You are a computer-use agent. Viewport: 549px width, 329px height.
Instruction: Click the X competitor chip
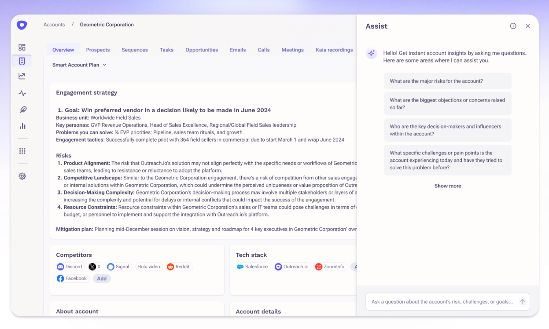(x=95, y=267)
